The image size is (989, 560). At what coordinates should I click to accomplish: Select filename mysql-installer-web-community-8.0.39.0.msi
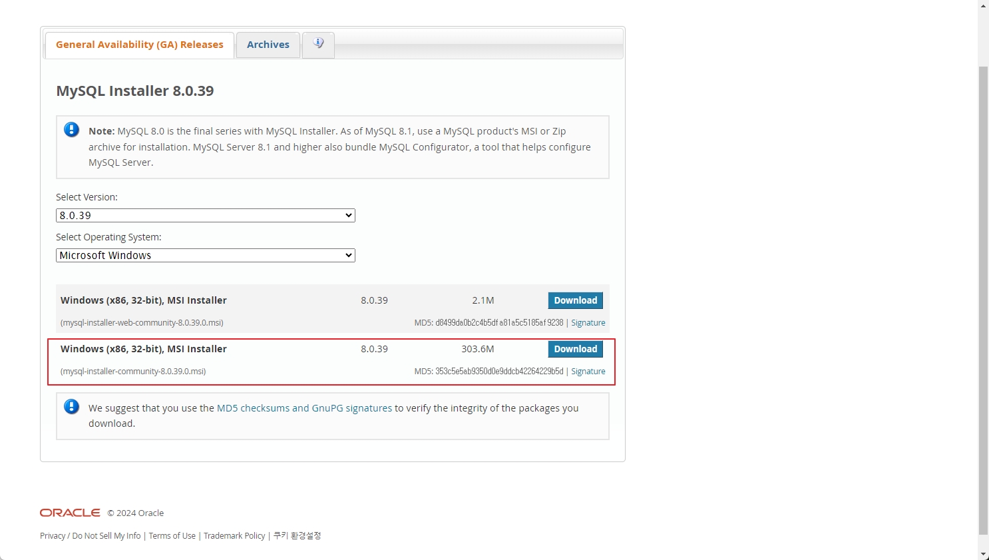coord(142,323)
